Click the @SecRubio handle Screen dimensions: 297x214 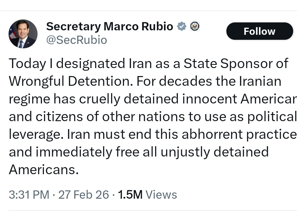[77, 40]
